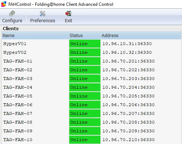This screenshot has width=182, height=144.
Task: Highlight client TAG-FAH-10
Action: pyautogui.click(x=91, y=140)
